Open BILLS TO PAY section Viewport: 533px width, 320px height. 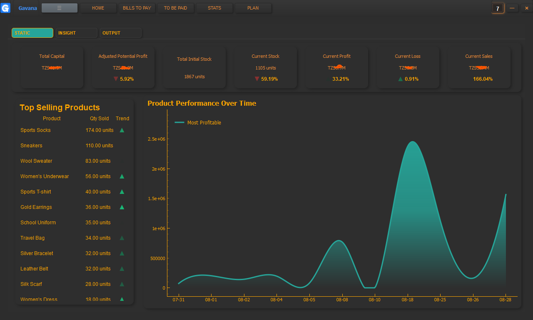pos(137,8)
